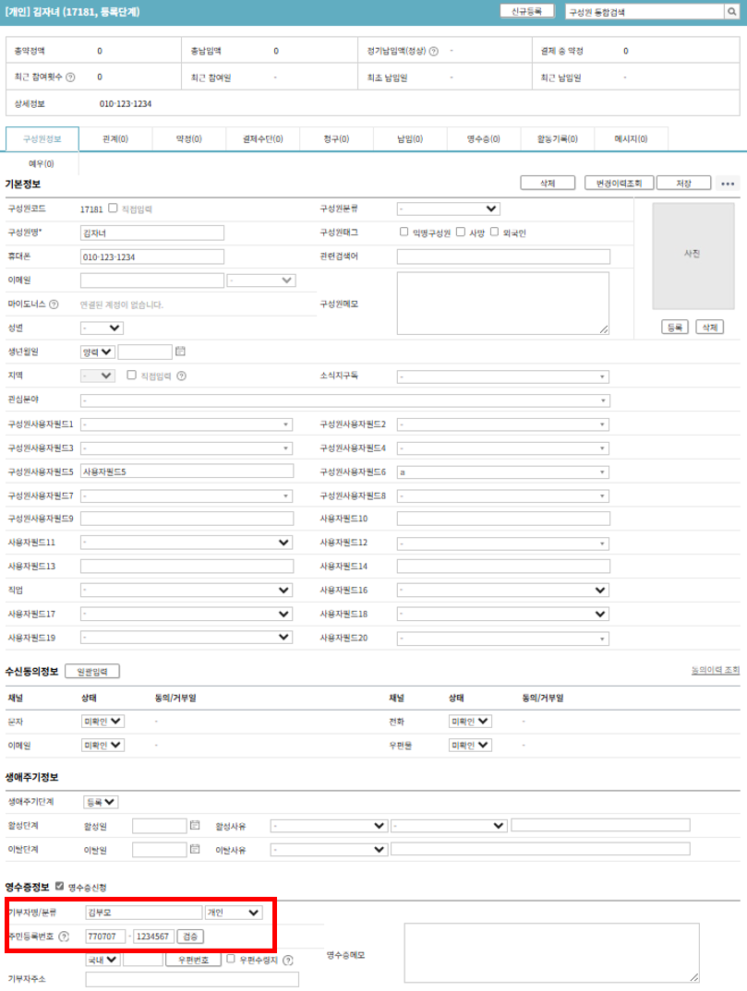Screen dimensions: 747x991
Task: Open calendar icon for 생년월일 date field
Action: 180,351
